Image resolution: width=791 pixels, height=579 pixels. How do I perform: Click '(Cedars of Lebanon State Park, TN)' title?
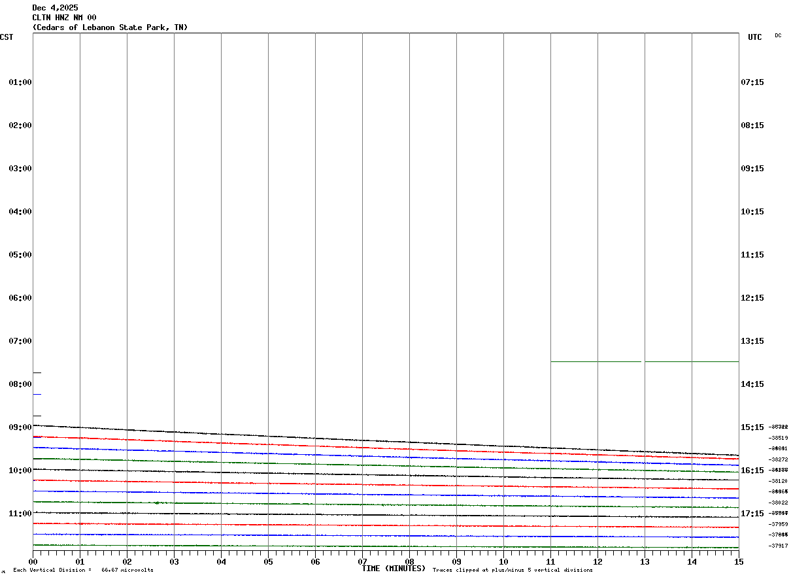tap(110, 27)
